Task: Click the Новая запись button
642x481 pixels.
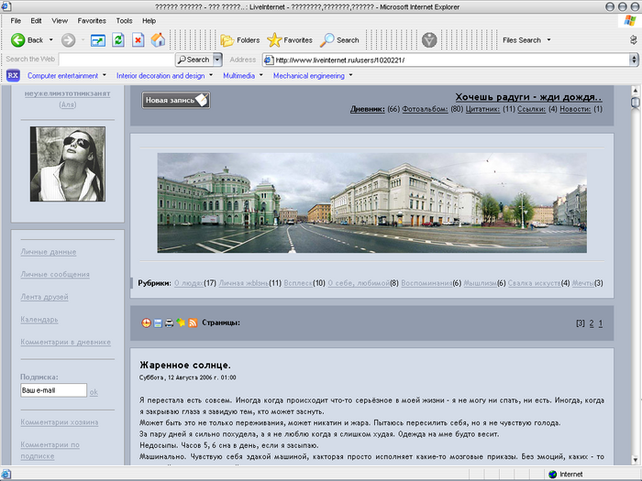Action: 176,100
